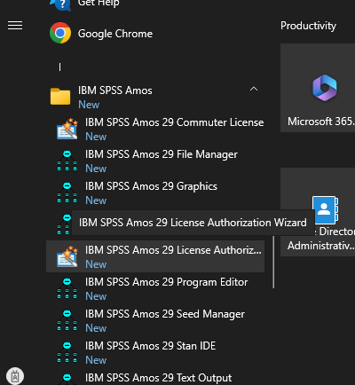
Task: Click the Program Editor Amos icon
Action: tap(67, 288)
